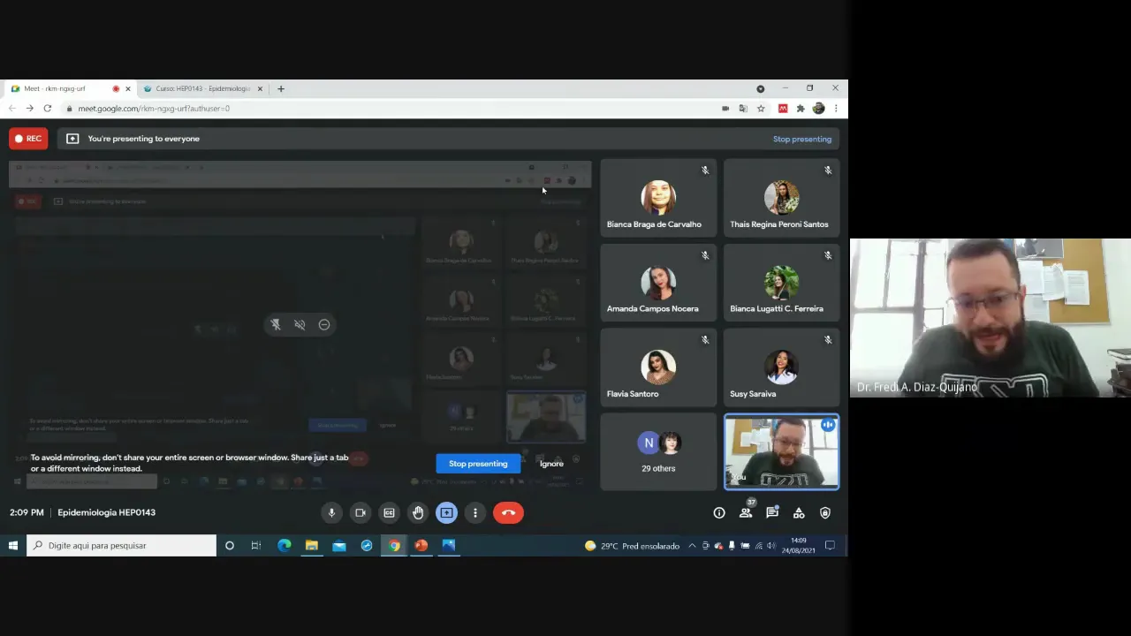Turn on captions with the CC button
1131x636 pixels.
tap(389, 512)
